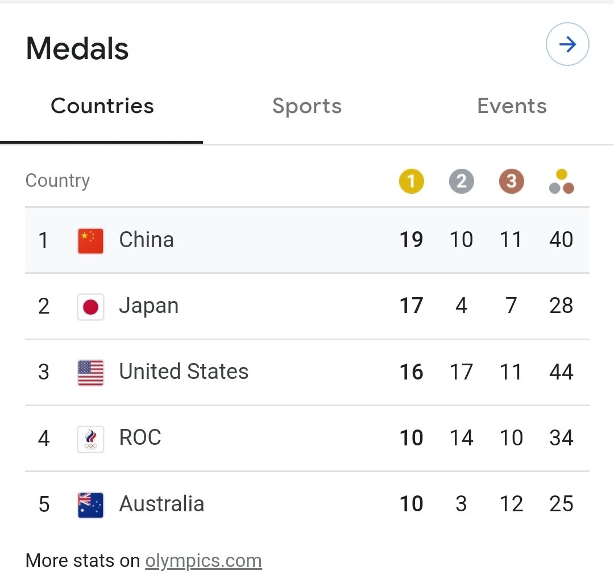Click the China flag icon
This screenshot has height=588, width=614.
click(91, 240)
